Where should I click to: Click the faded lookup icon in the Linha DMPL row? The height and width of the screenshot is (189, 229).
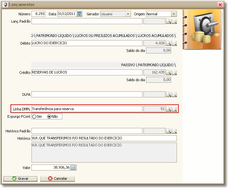[x=174, y=109]
